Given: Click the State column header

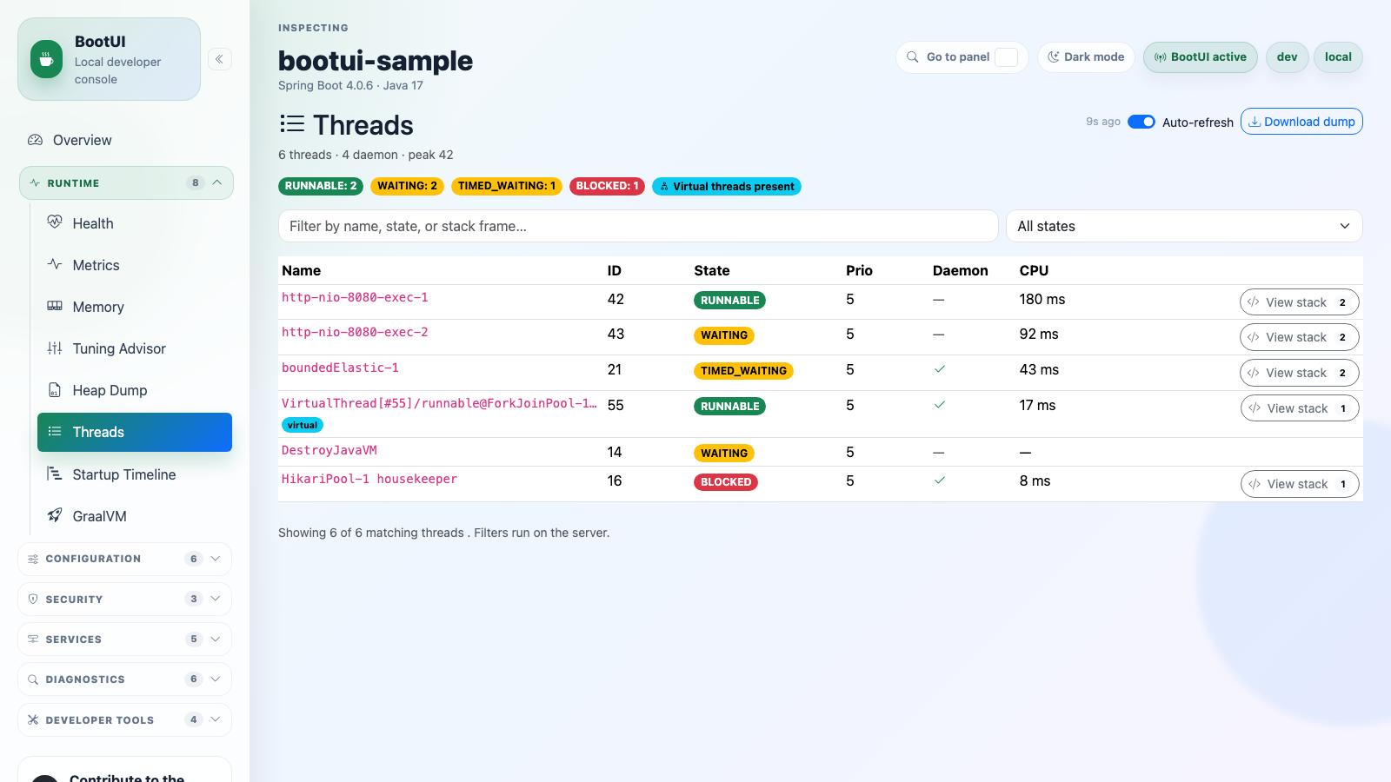Looking at the screenshot, I should pyautogui.click(x=712, y=270).
